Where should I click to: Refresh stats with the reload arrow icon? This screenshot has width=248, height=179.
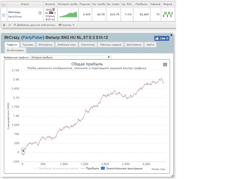10,25
